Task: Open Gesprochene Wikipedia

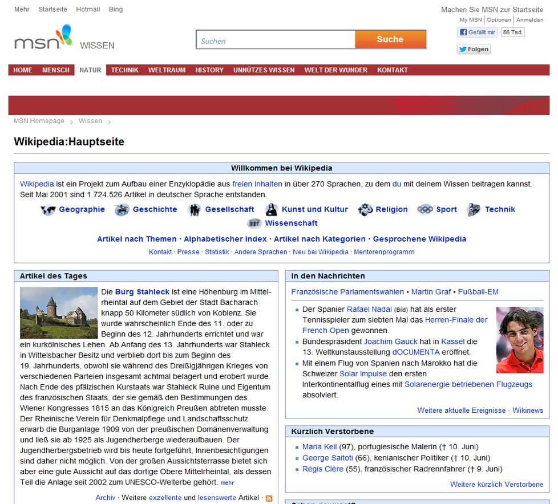Action: [419, 239]
